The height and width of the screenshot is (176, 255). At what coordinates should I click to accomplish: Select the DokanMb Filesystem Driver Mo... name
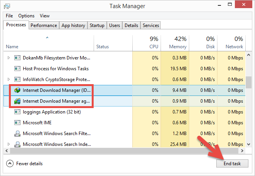(56, 58)
